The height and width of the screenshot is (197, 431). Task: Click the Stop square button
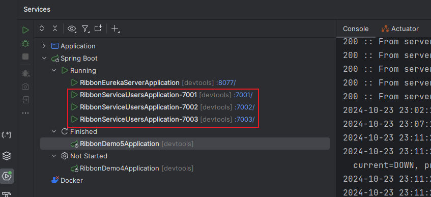pos(25,57)
